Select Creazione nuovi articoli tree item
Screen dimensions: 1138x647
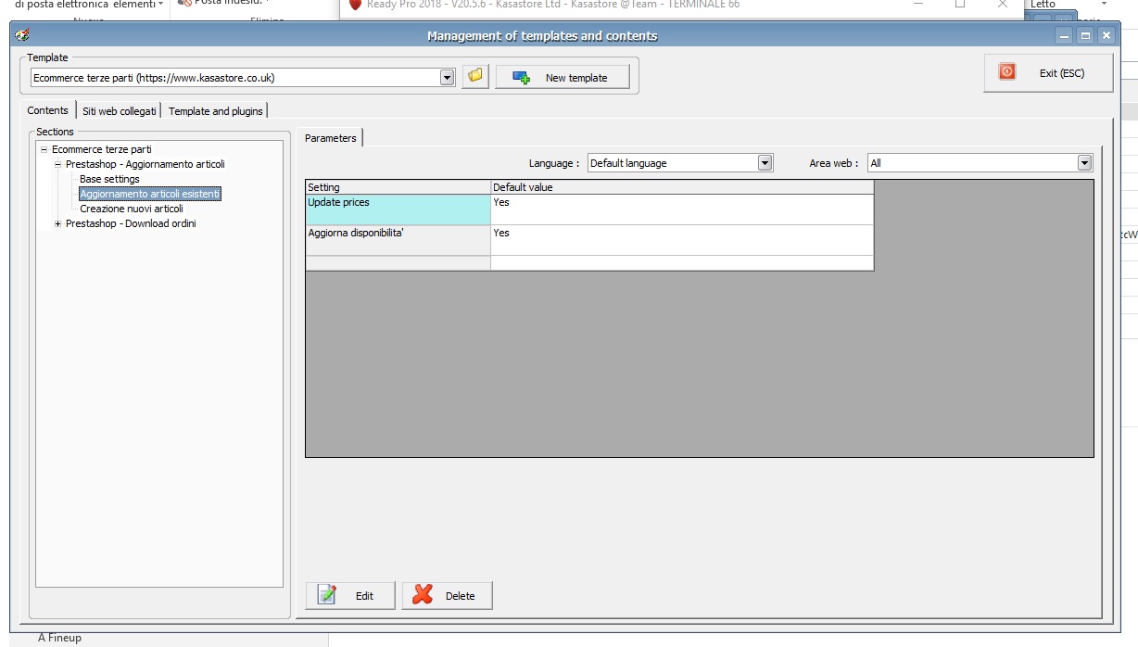tap(132, 209)
